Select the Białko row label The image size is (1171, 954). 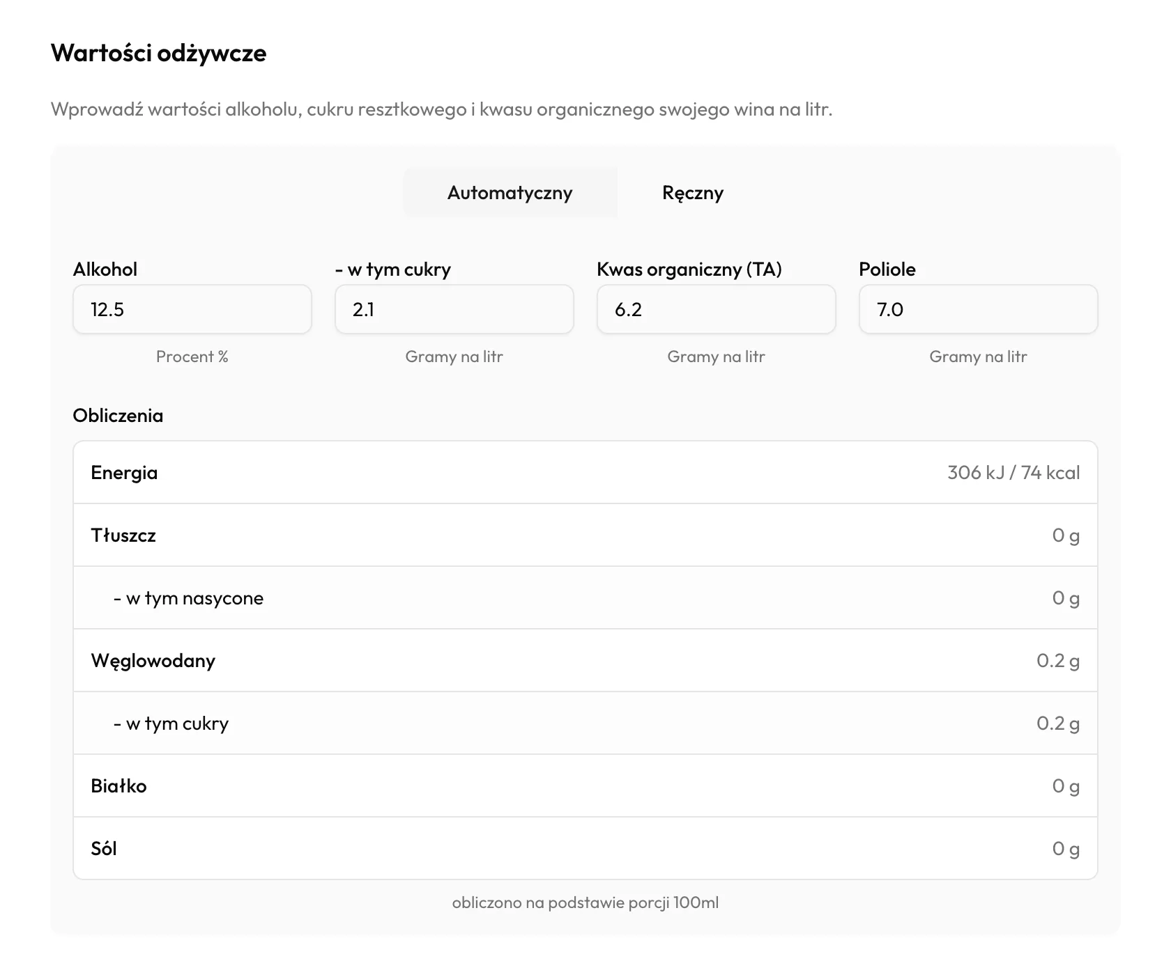coord(118,786)
